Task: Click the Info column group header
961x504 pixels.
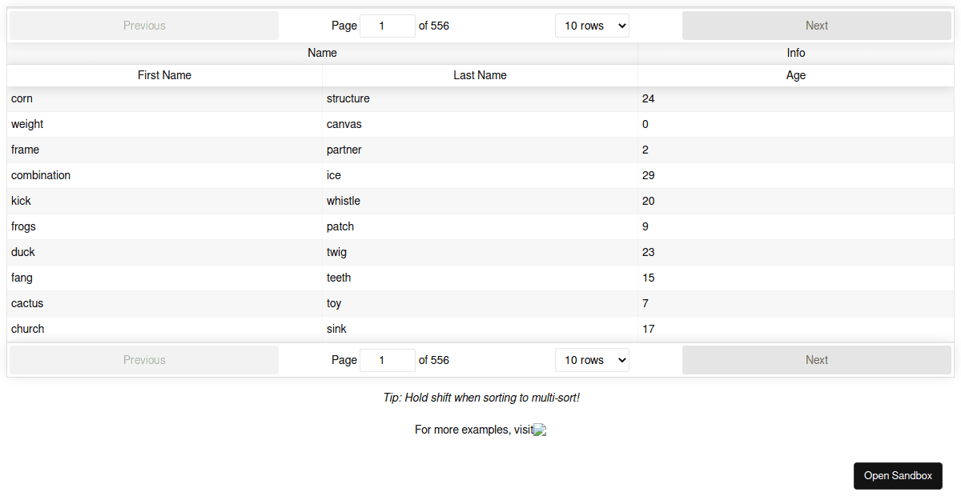Action: pos(795,53)
